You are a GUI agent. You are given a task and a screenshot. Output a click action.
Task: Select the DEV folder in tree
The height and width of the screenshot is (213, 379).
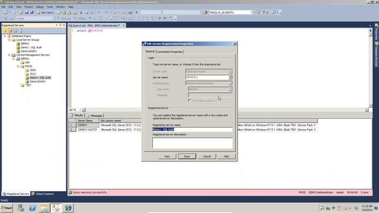[28, 63]
